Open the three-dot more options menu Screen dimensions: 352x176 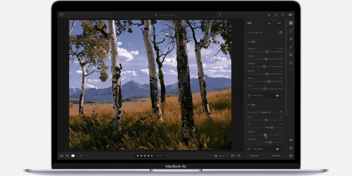291,69
